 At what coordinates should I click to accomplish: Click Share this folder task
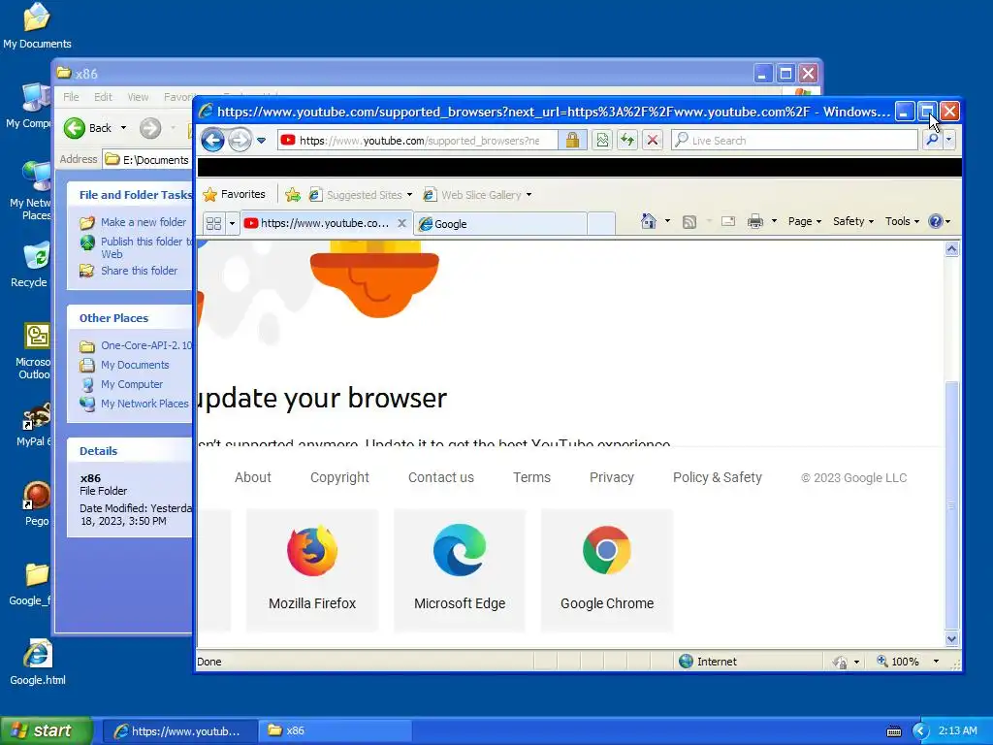click(x=139, y=271)
